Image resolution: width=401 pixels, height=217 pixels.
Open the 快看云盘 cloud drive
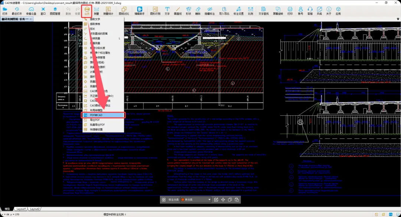click(31, 10)
